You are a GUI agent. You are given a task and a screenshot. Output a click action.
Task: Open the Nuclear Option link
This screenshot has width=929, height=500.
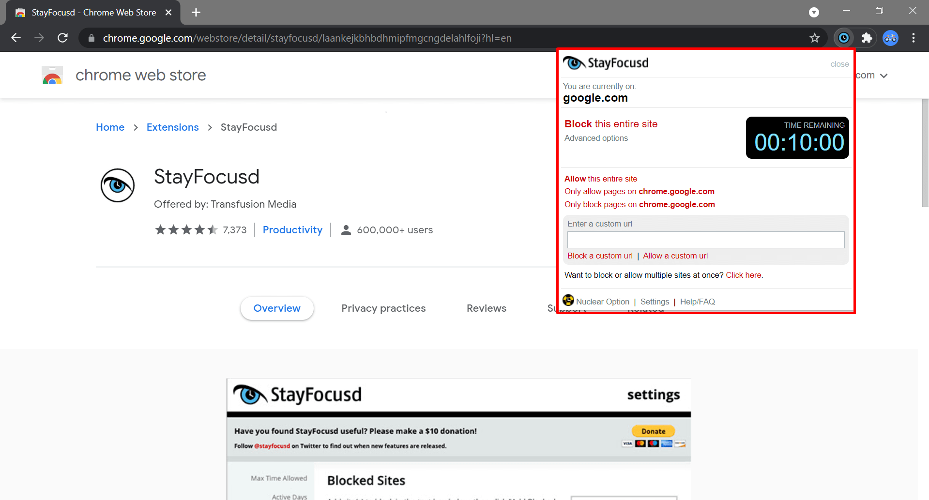603,302
